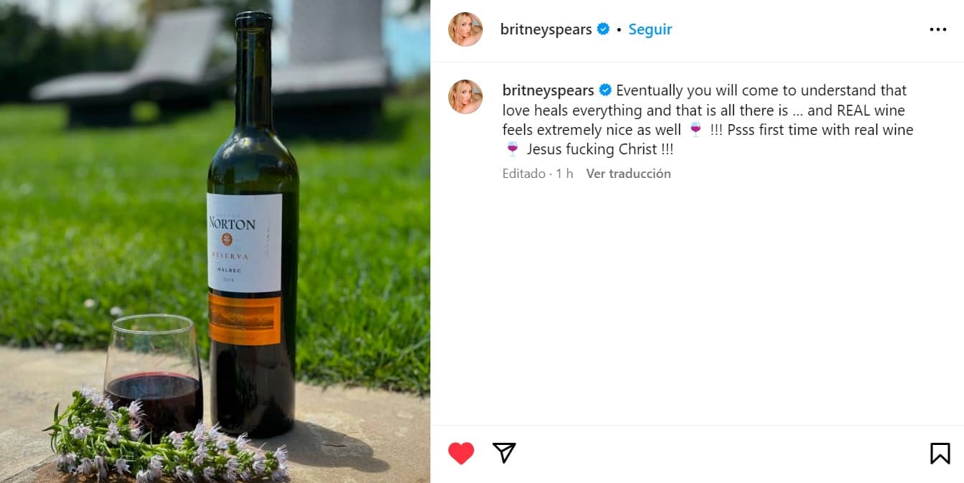
Task: Click the 'Editado' label below the caption
Action: click(524, 174)
